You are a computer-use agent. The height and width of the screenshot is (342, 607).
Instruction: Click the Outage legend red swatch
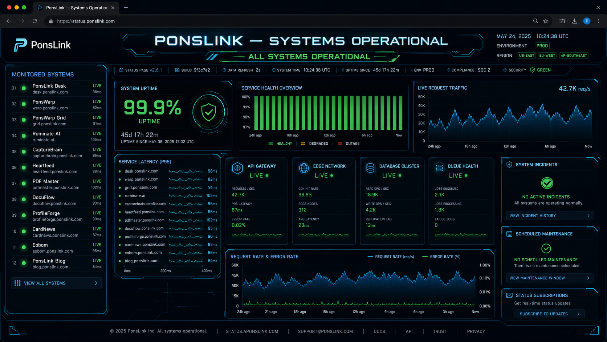point(340,144)
